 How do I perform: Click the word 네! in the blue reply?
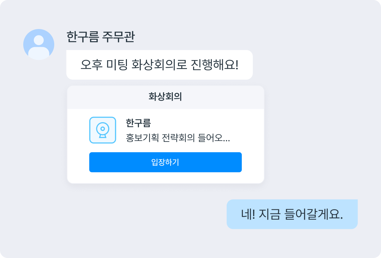tap(248, 214)
